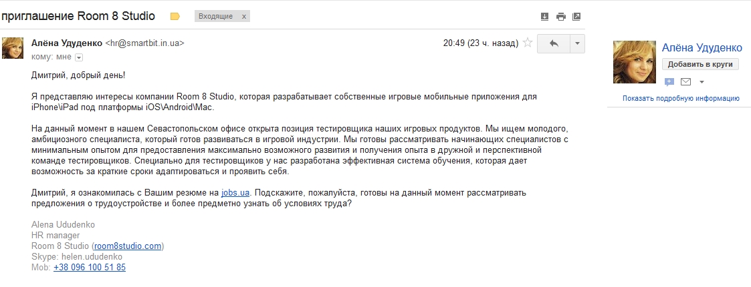Open Показать подробную информацию link
The width and height of the screenshot is (751, 287).
[x=681, y=98]
